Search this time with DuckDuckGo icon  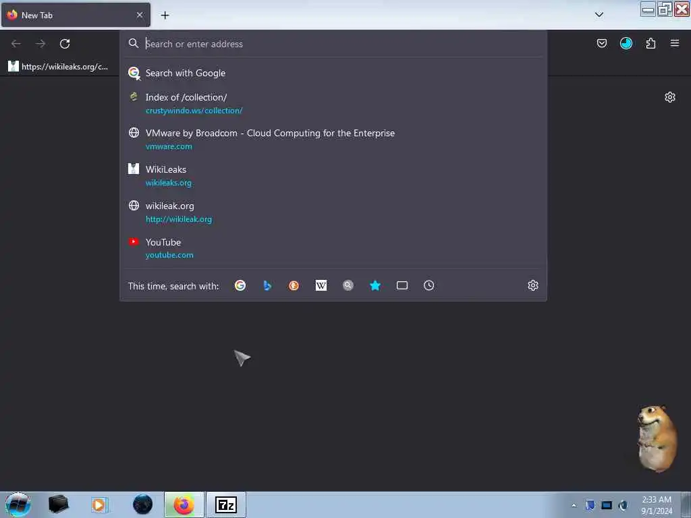pyautogui.click(x=294, y=285)
